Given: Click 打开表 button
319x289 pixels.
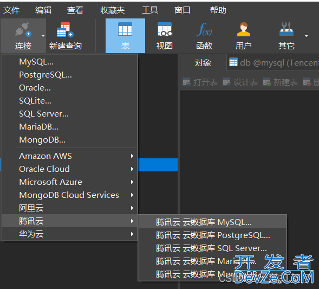Looking at the screenshot, I should tap(200, 82).
